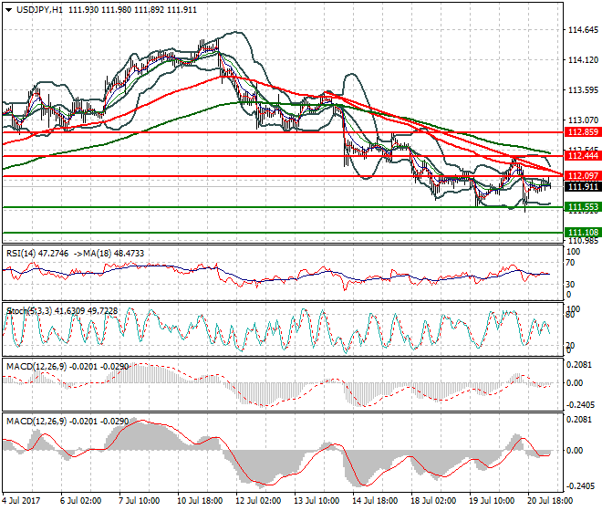The width and height of the screenshot is (602, 511).
Task: Click the 14 Jul 18:00 time axis label
Action: pyautogui.click(x=375, y=501)
